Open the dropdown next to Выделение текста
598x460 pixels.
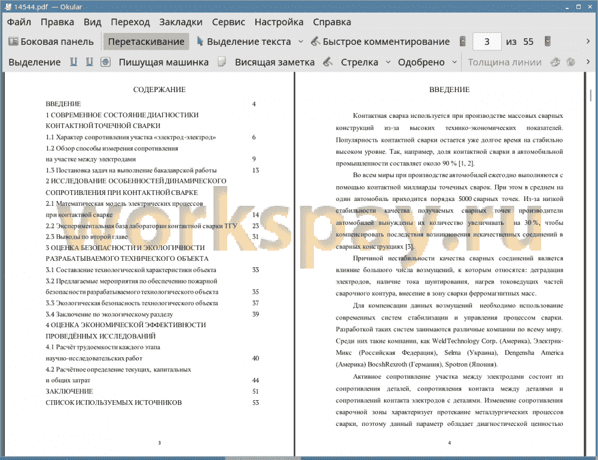coord(301,42)
